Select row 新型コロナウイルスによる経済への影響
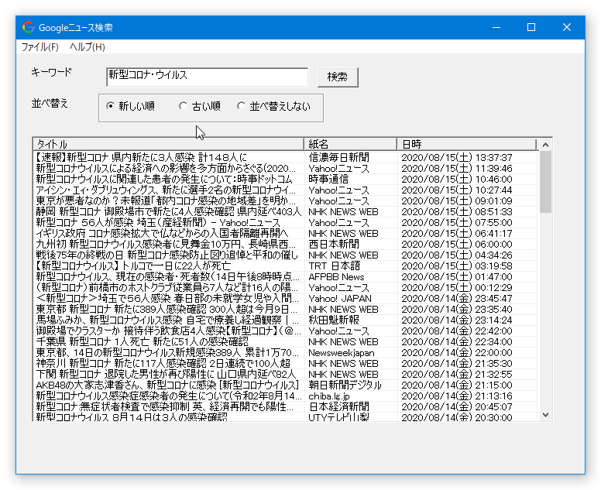This screenshot has width=601, height=490. 286,168
